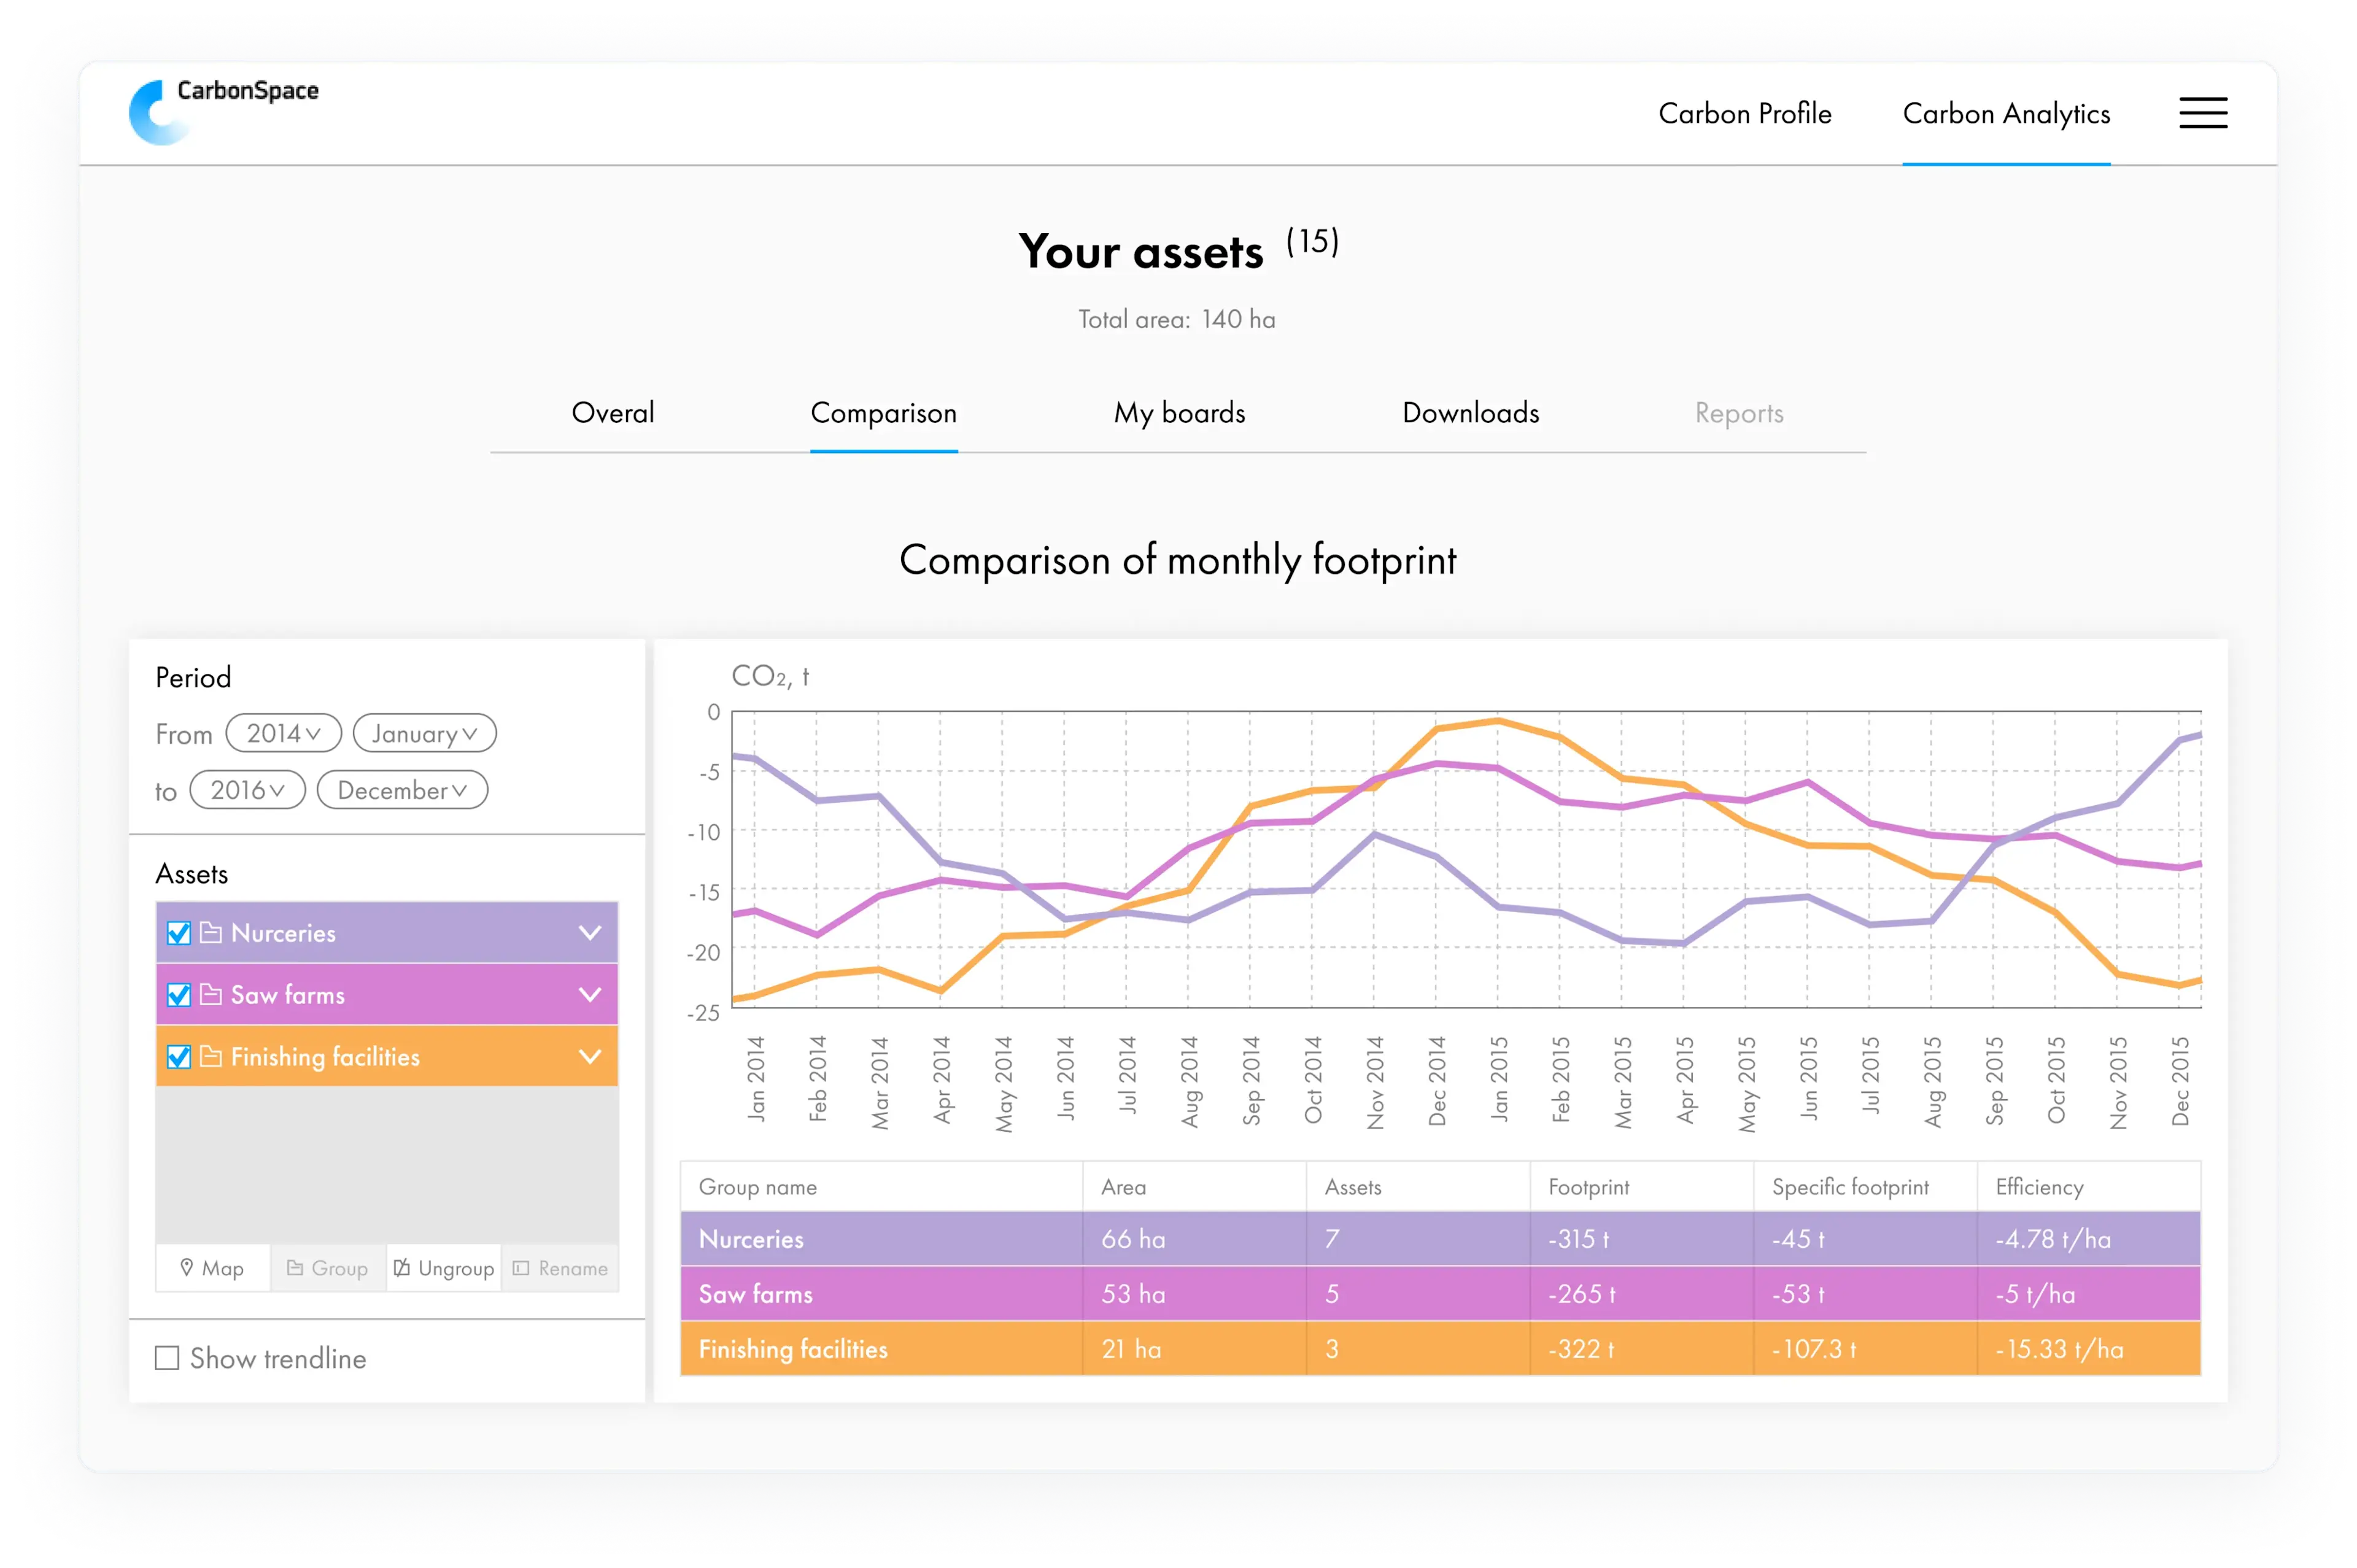Switch to the My boards tab

[x=1179, y=413]
